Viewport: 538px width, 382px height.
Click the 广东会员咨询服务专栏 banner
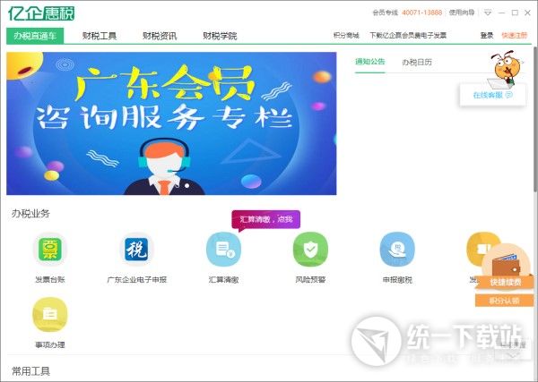(171, 123)
